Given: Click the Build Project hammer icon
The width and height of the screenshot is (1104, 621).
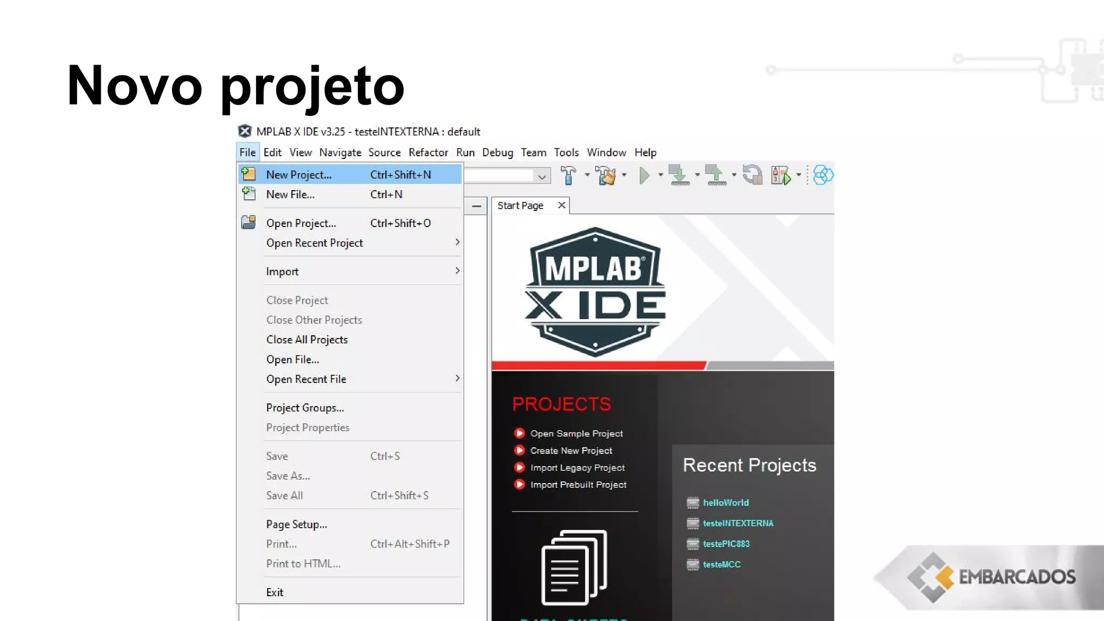Looking at the screenshot, I should [x=568, y=175].
